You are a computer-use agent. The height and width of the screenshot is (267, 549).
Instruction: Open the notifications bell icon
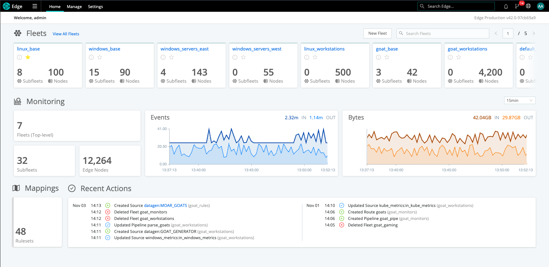point(506,7)
